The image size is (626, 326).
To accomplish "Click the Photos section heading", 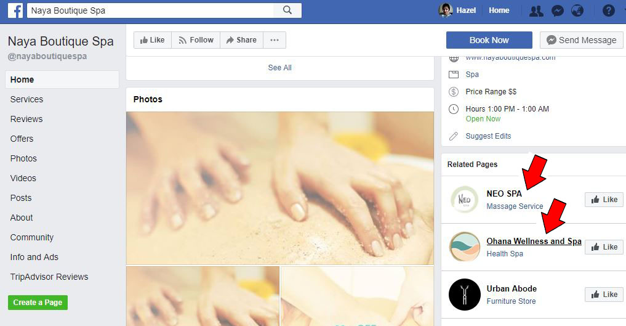I will (148, 99).
